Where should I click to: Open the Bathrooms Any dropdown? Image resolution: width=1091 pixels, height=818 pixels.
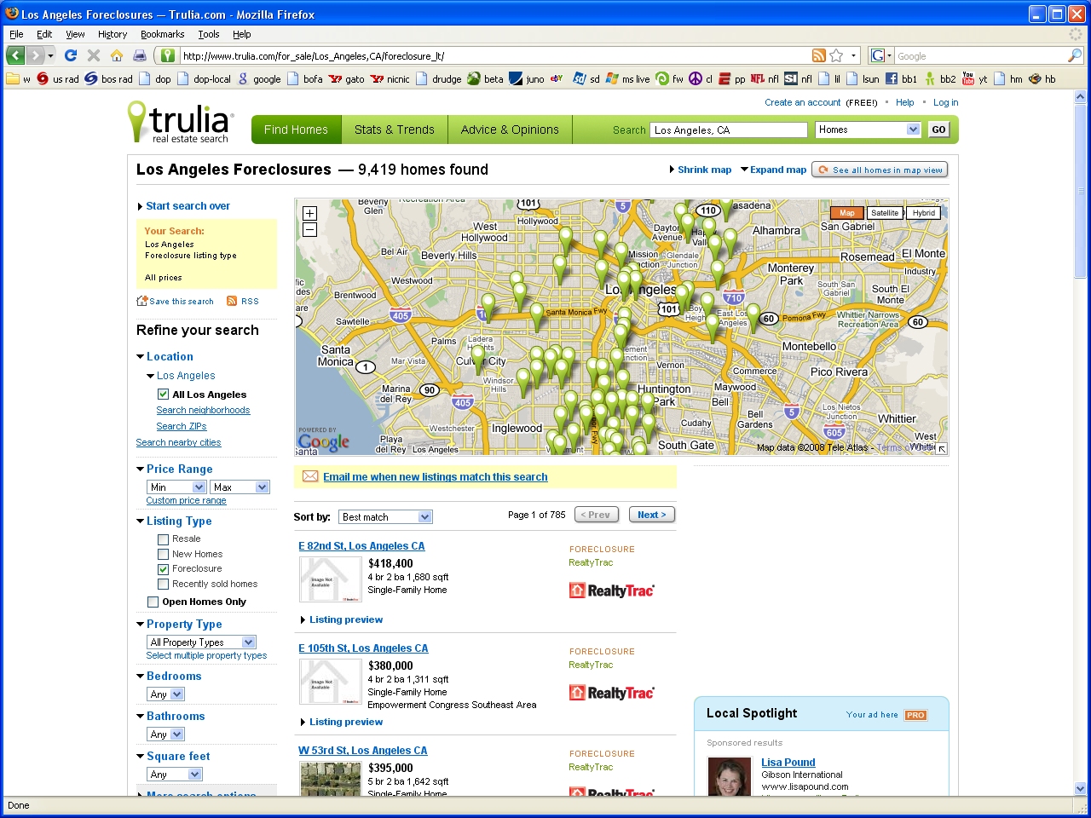165,734
